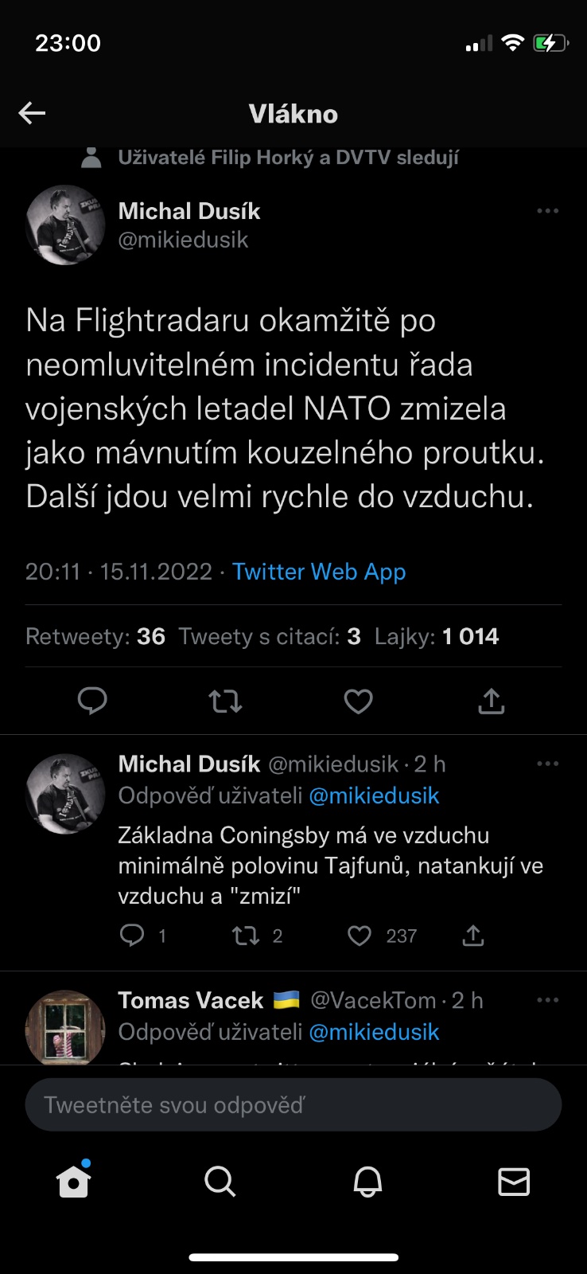Screen dimensions: 587x1274
Task: Retweet the Coningsby reply
Action: point(246,936)
